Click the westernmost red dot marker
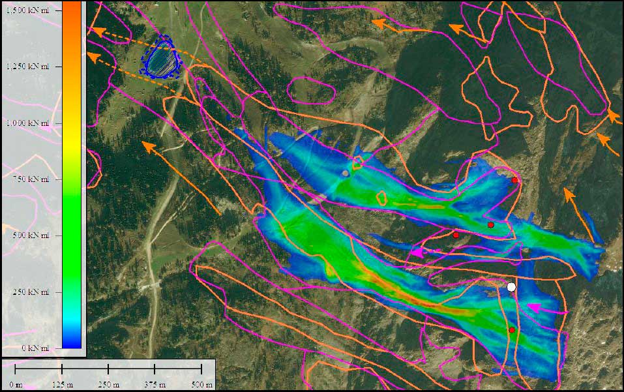Viewport: 624px width, 392px height. (x=456, y=235)
